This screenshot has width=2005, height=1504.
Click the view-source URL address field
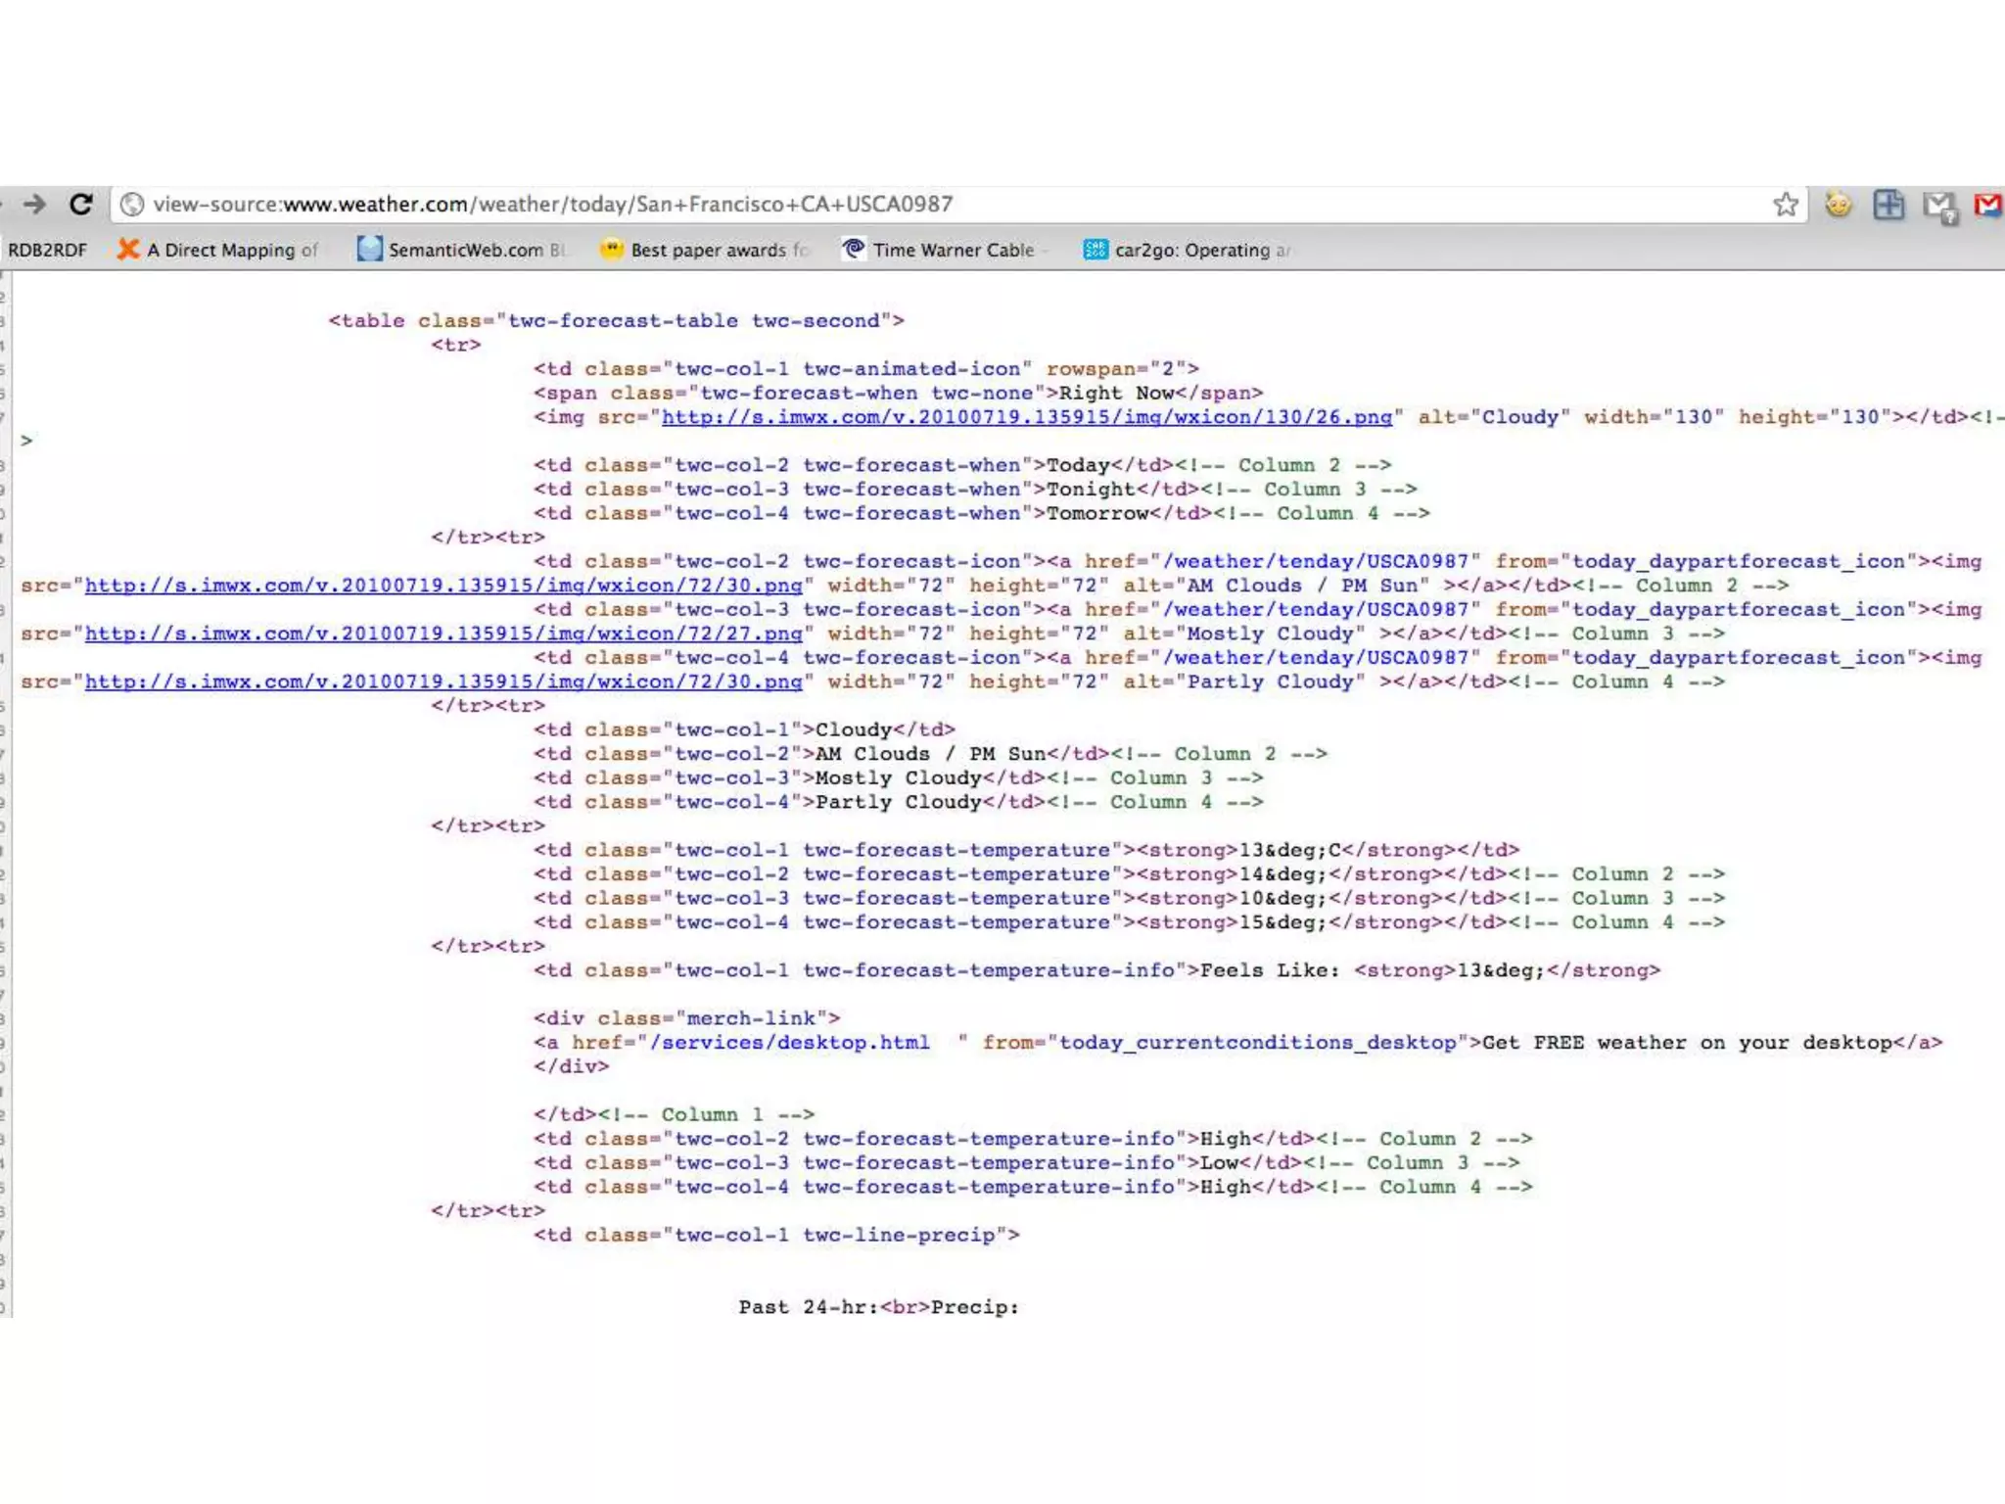point(552,204)
